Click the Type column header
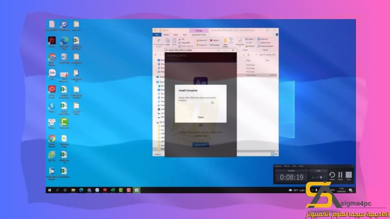Viewport: 390px width, 219px height. pyautogui.click(x=248, y=61)
